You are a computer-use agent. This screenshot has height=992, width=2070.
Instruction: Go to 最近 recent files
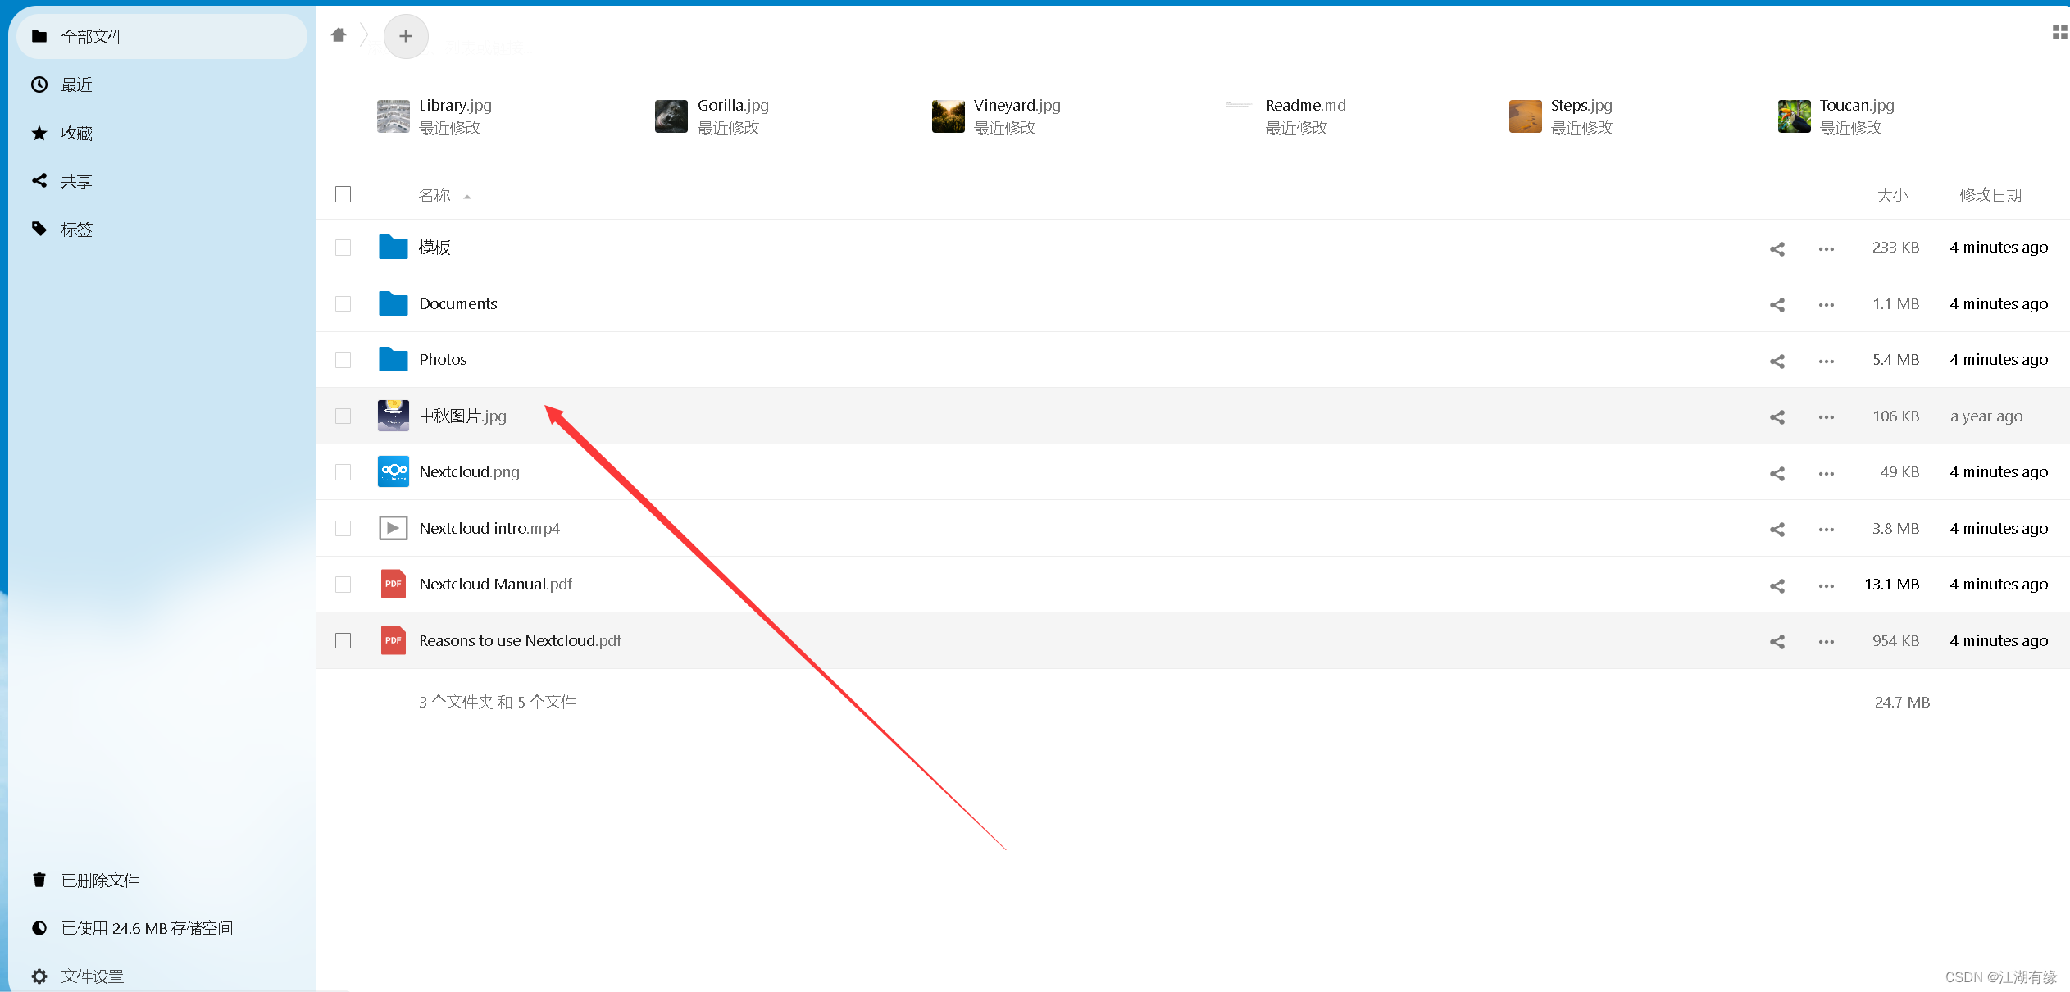[x=76, y=84]
